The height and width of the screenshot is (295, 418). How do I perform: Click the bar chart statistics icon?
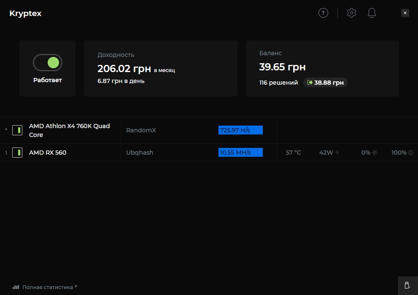[x=16, y=287]
